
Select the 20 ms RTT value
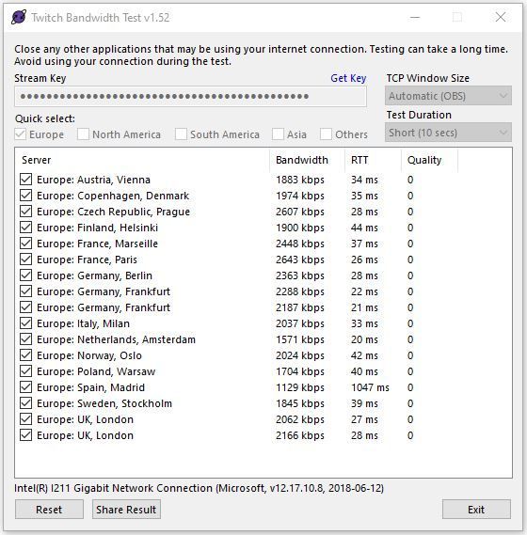[x=364, y=339]
